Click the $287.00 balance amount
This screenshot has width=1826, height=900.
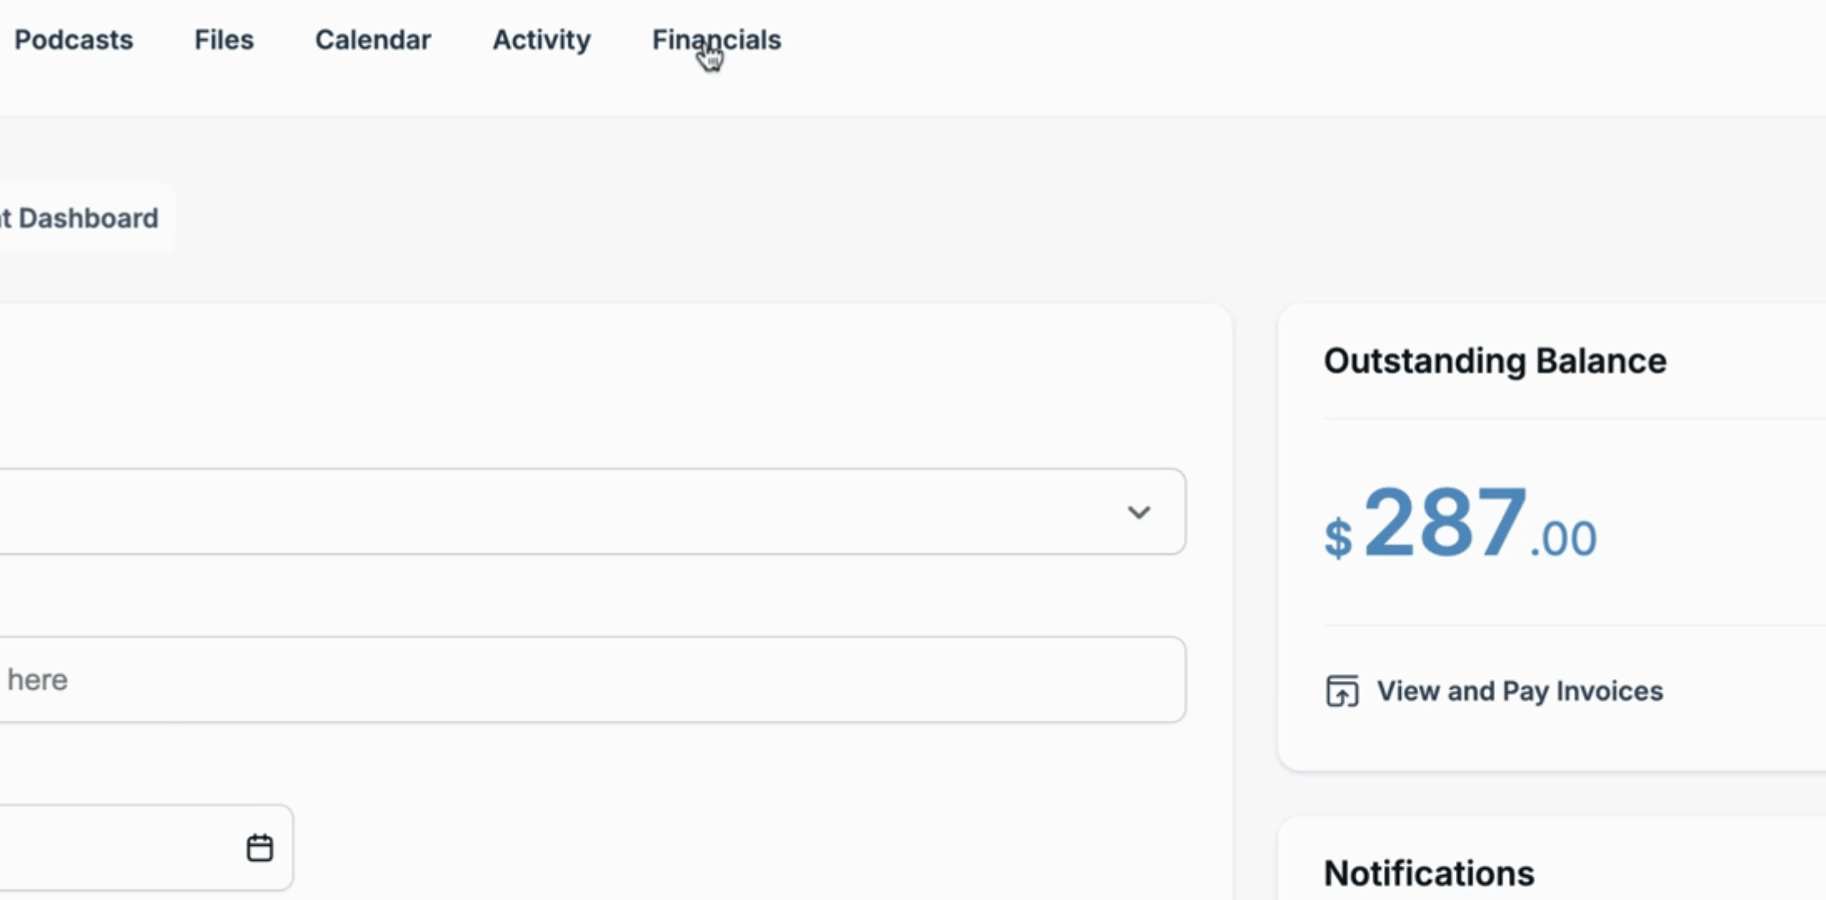[1460, 525]
